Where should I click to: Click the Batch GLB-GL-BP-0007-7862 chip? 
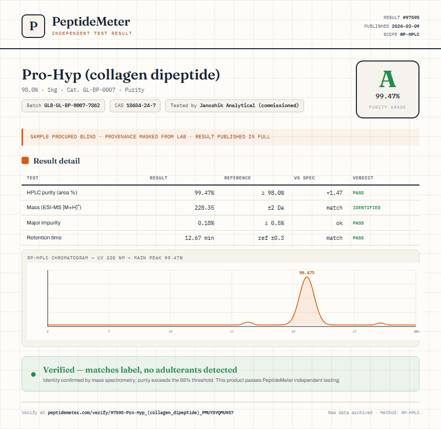pyautogui.click(x=63, y=106)
